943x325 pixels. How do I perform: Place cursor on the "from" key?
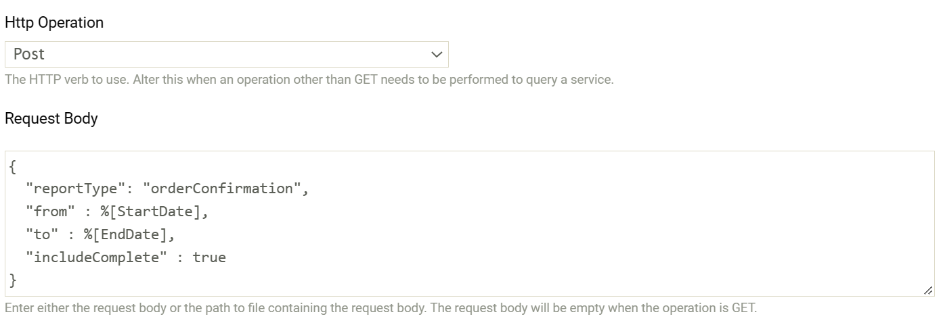(50, 211)
